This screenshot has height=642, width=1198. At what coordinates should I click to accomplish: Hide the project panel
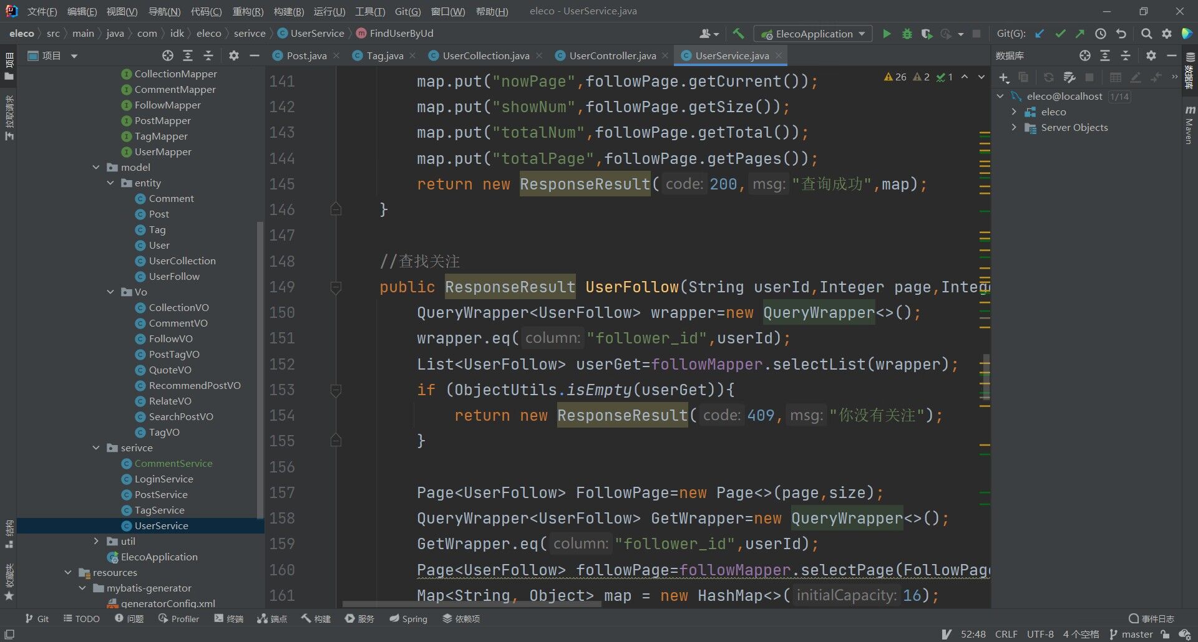pos(254,55)
